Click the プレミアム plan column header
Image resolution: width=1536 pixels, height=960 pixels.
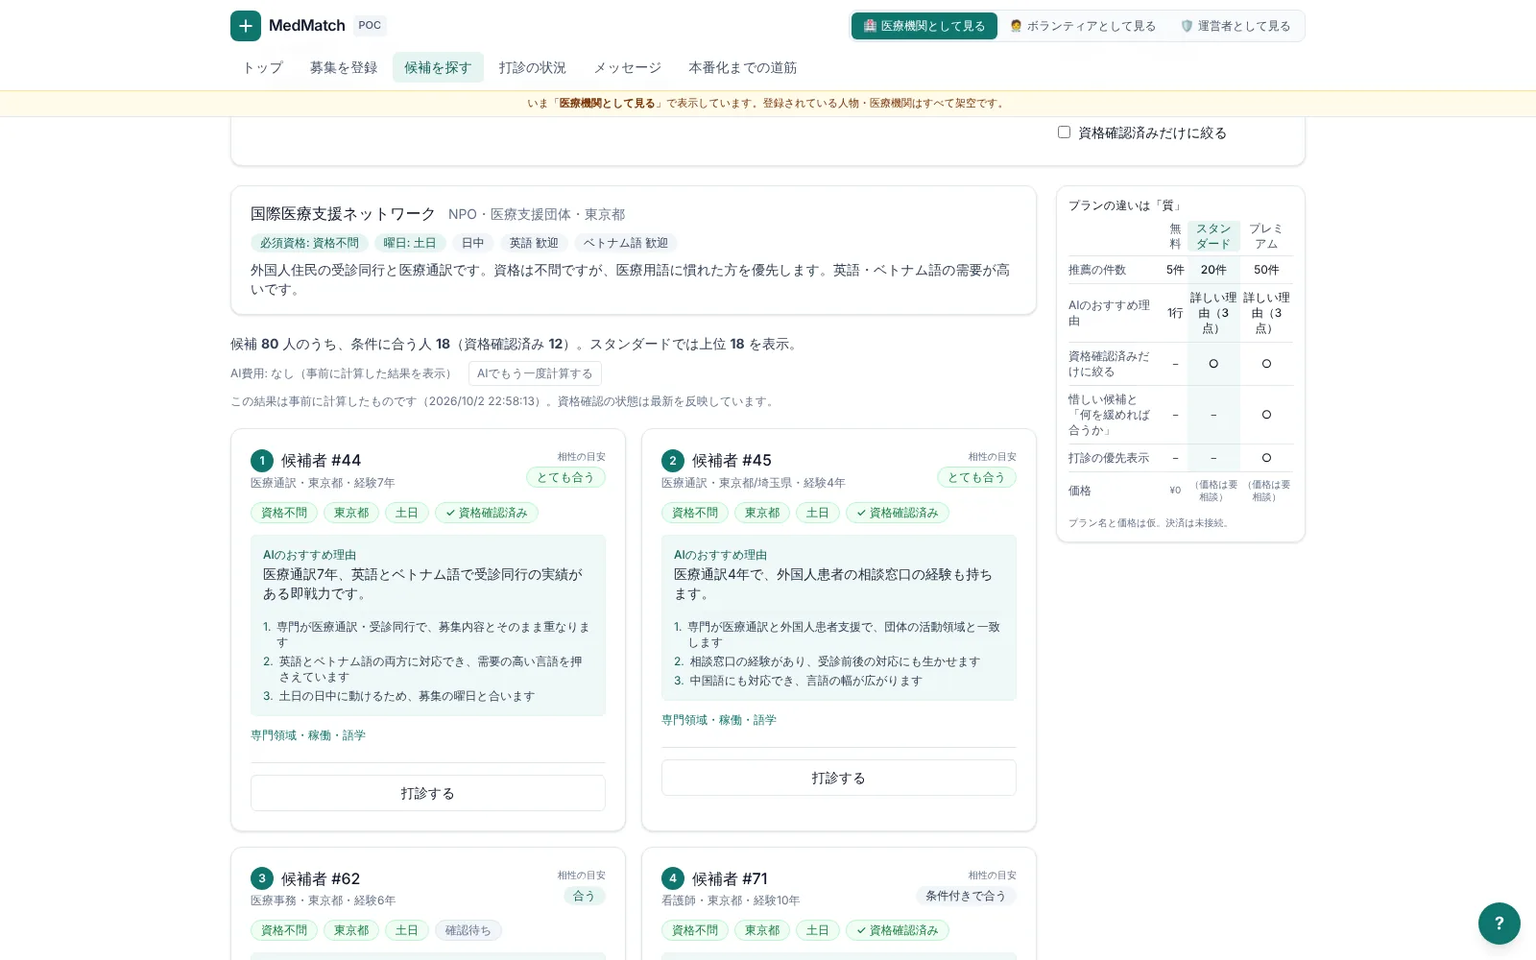point(1266,236)
